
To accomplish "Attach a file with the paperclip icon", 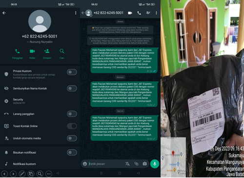I will point(136,164).
